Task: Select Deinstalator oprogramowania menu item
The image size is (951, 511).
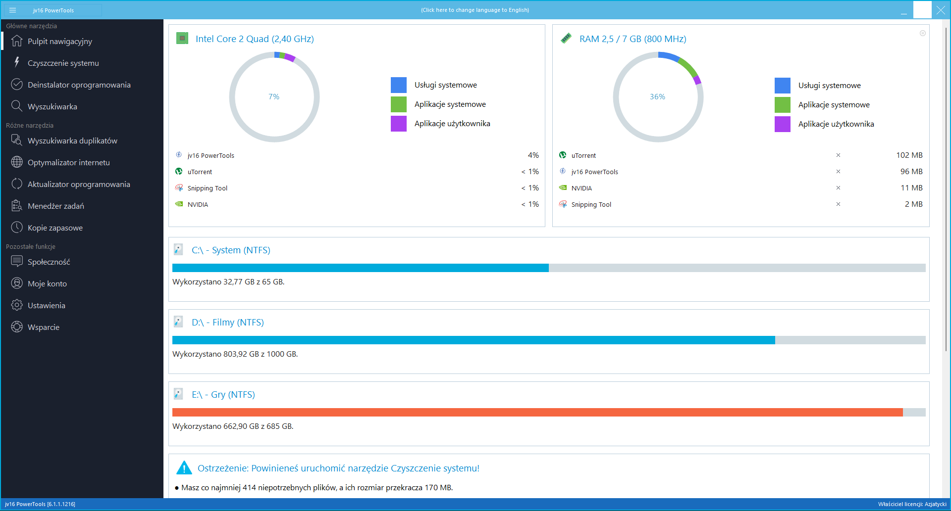Action: [x=82, y=85]
